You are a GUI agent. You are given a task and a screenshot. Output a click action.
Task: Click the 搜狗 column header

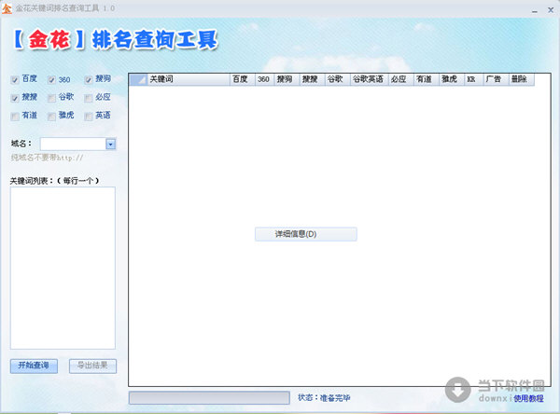(x=287, y=79)
